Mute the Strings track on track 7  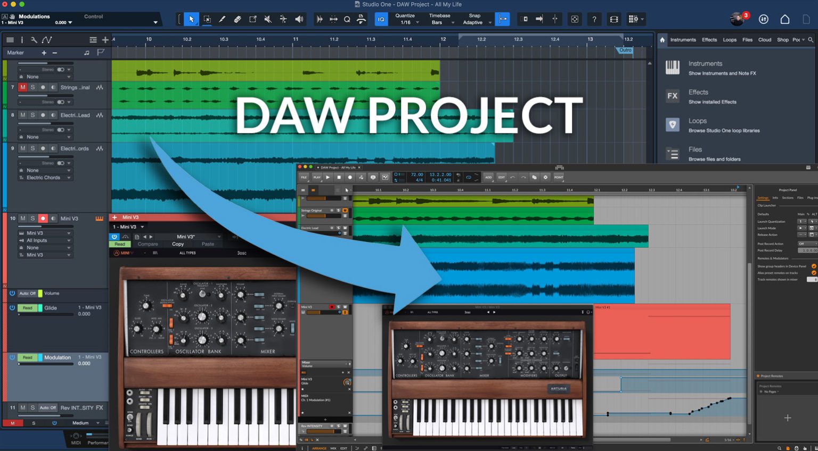coord(22,87)
